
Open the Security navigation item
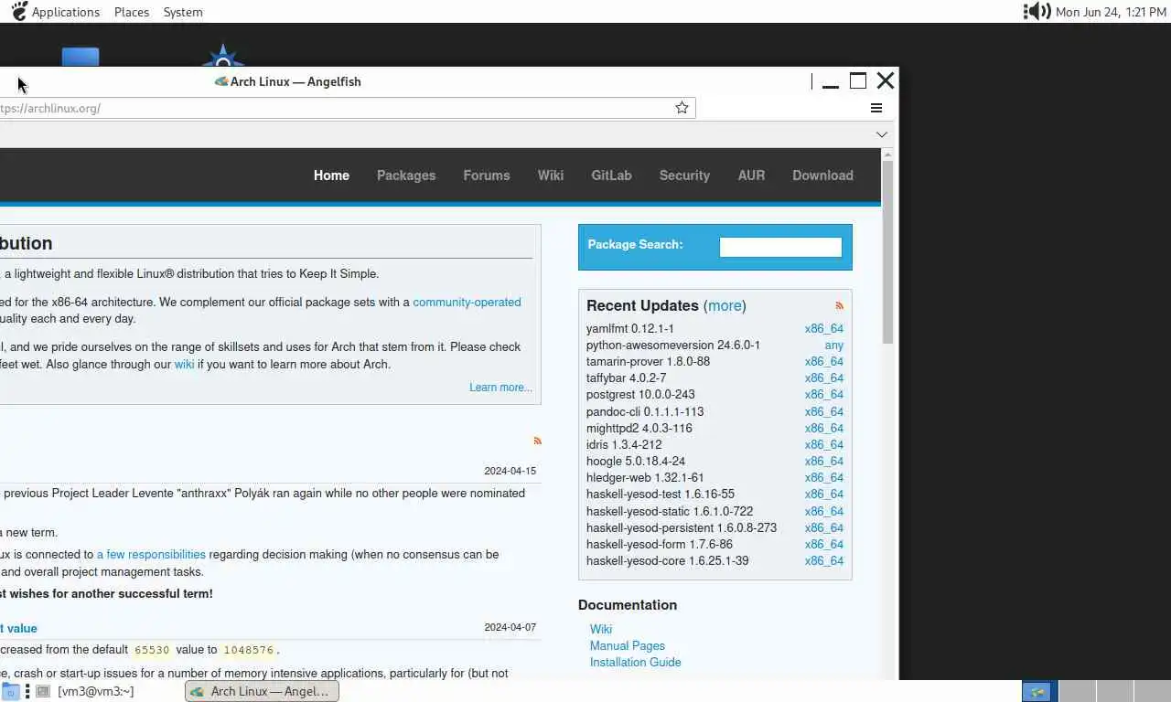[684, 175]
